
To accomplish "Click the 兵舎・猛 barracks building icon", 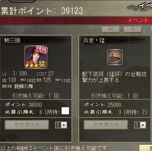I will click(x=115, y=57).
